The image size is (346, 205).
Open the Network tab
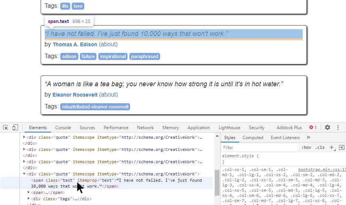click(x=145, y=128)
